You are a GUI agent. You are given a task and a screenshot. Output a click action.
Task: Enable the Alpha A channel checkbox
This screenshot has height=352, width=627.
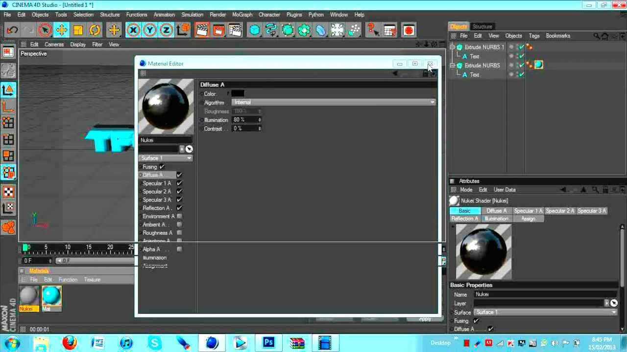[x=179, y=249]
